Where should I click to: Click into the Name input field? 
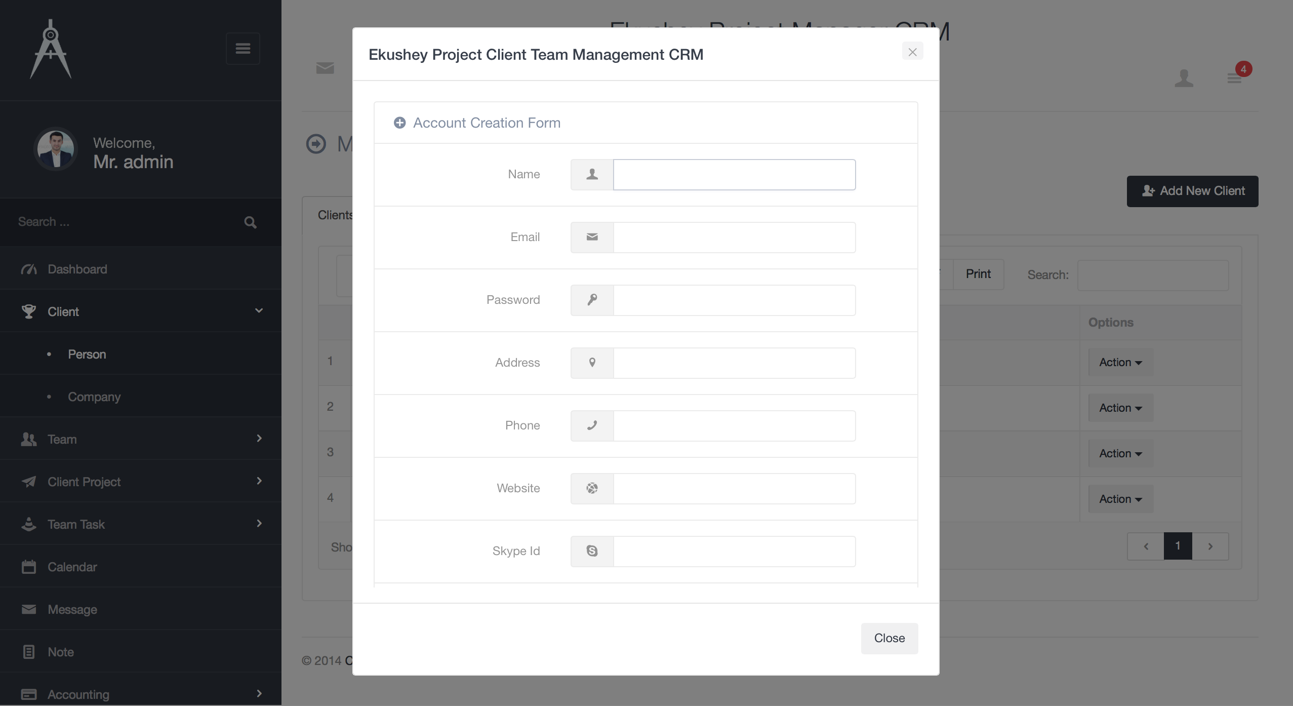tap(734, 175)
